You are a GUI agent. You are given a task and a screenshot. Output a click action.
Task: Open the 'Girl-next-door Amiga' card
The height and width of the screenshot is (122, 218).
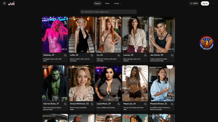135,118
